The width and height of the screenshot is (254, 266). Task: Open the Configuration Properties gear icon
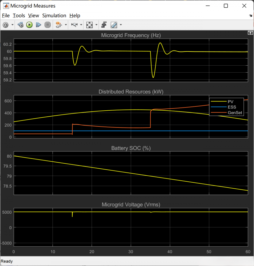(5, 25)
